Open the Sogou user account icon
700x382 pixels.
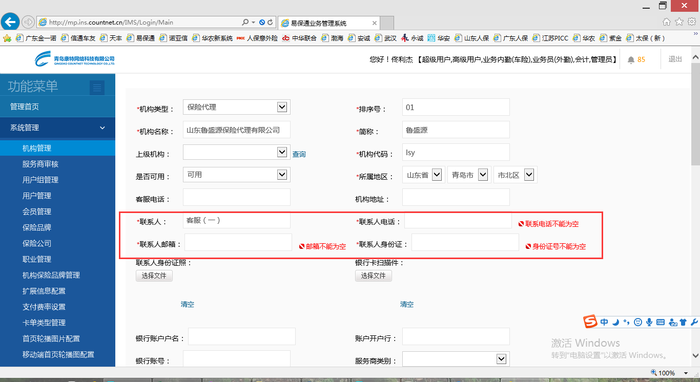[672, 322]
